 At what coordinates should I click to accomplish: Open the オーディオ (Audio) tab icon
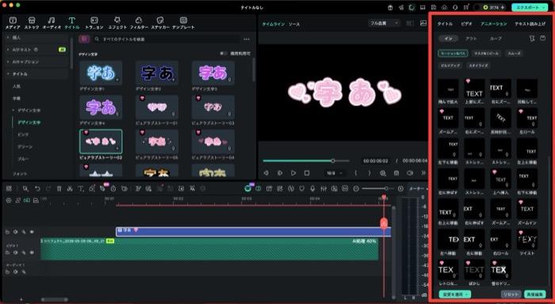pos(52,20)
